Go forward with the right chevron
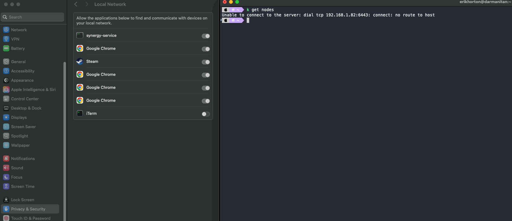The height and width of the screenshot is (221, 512). 87,4
